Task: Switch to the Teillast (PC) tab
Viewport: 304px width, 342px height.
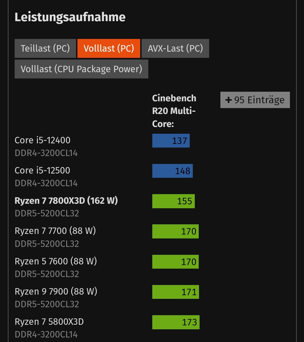Action: click(45, 48)
